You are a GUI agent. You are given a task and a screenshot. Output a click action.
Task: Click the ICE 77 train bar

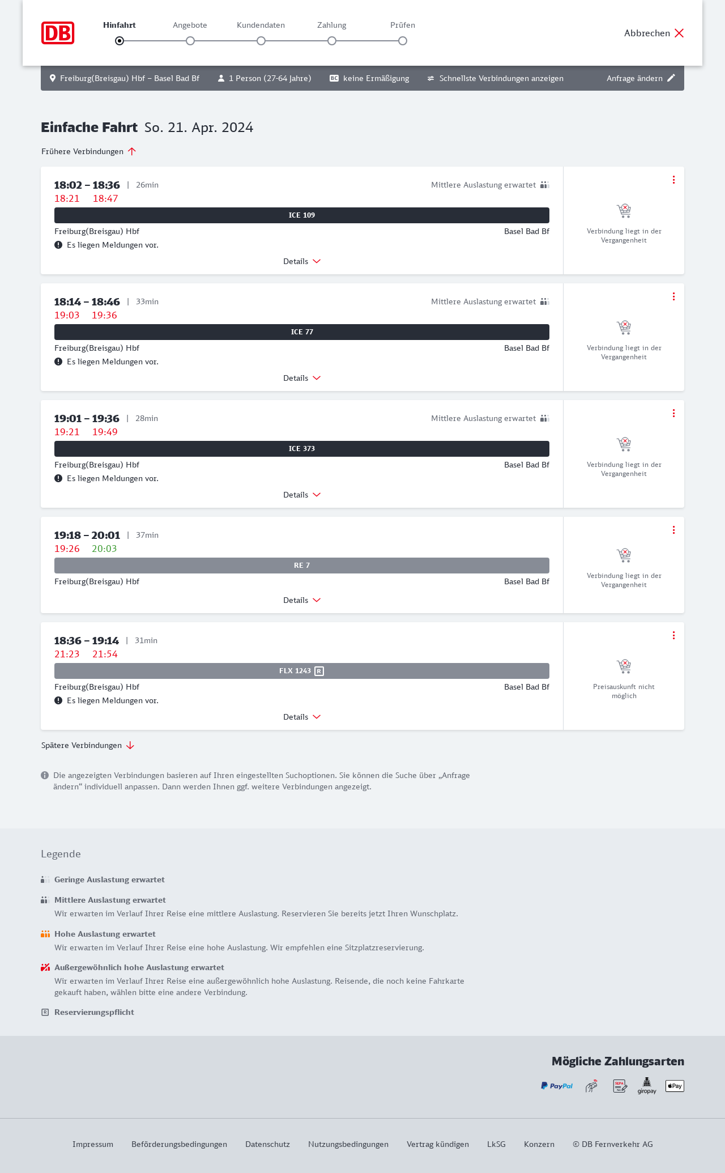point(302,332)
